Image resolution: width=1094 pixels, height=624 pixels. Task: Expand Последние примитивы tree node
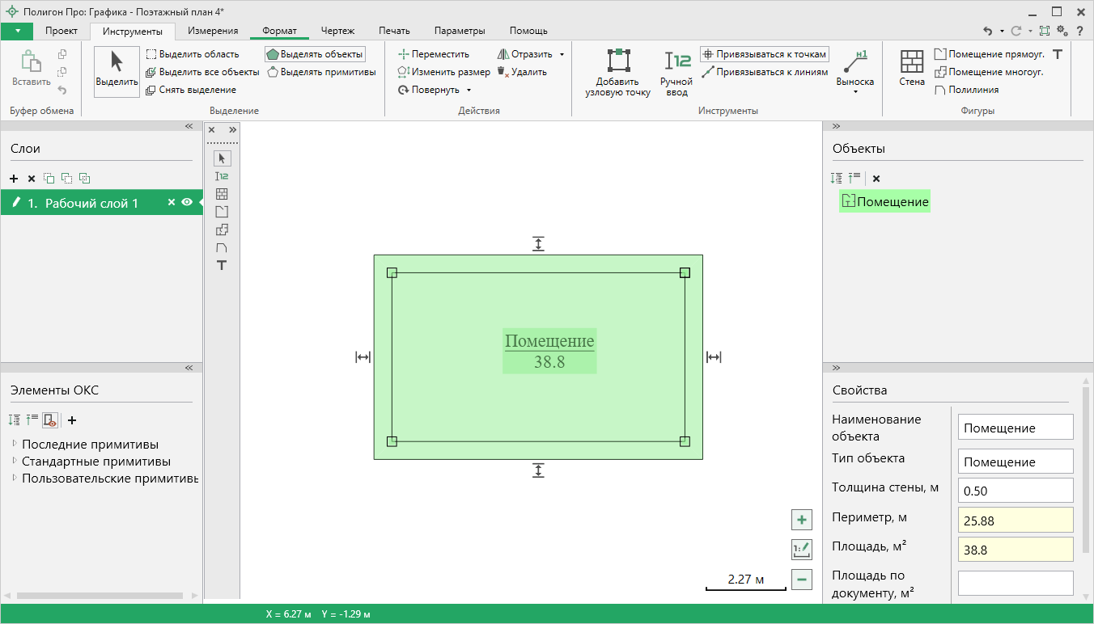14,444
